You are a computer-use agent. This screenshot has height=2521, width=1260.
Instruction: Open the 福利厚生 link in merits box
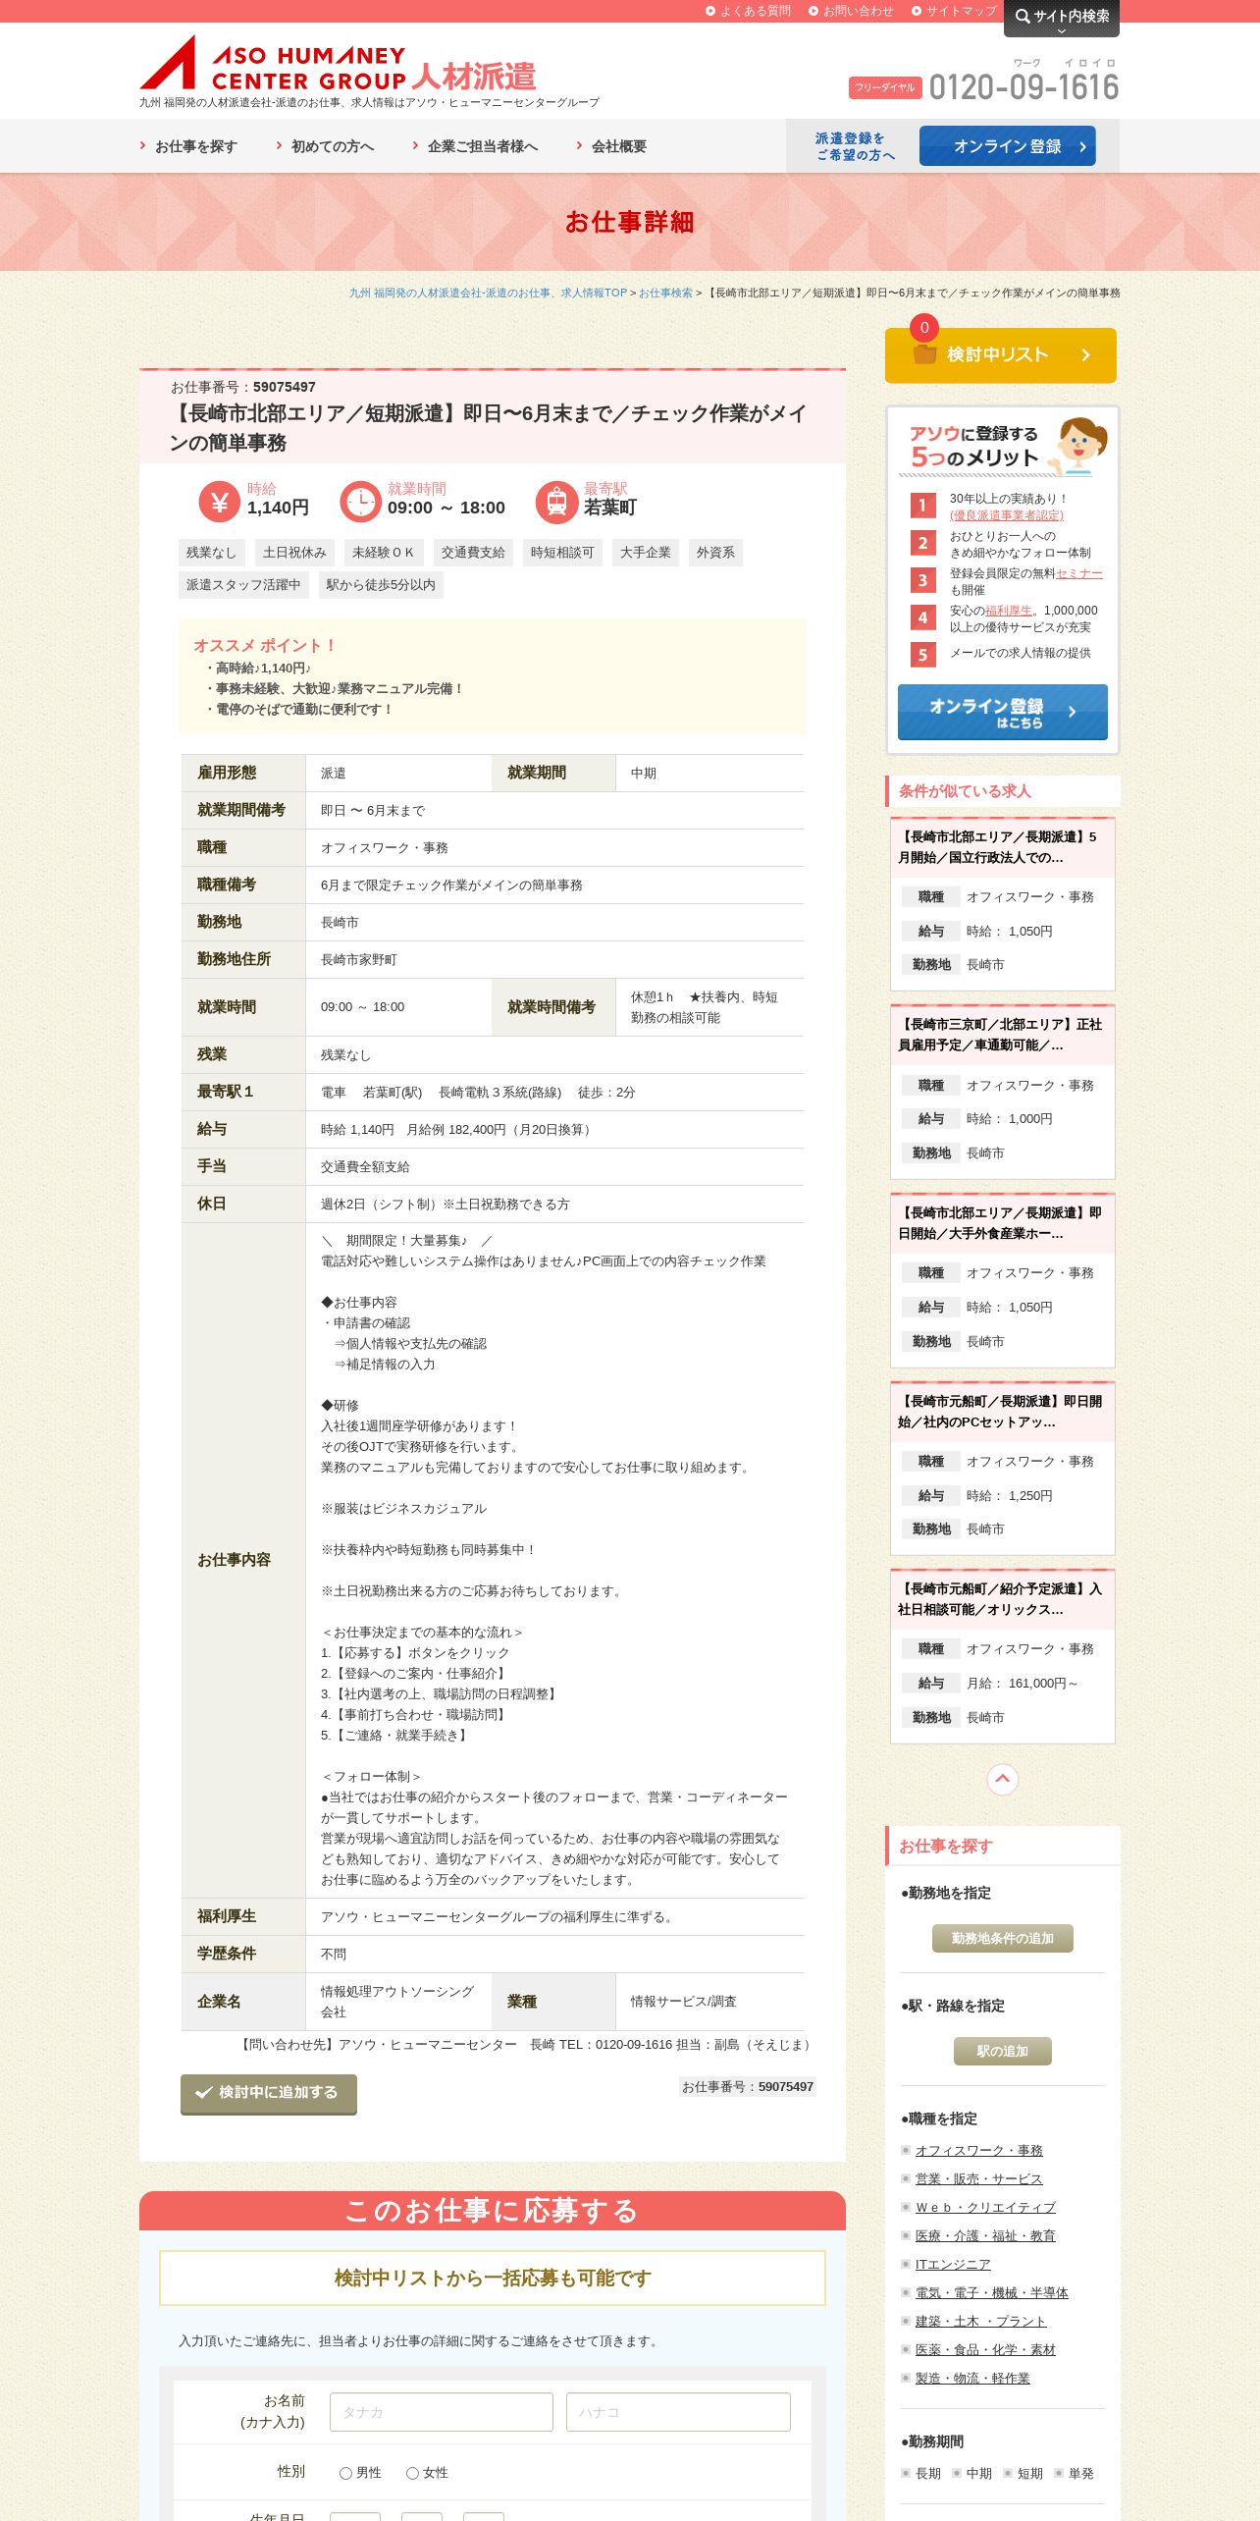pos(1009,611)
